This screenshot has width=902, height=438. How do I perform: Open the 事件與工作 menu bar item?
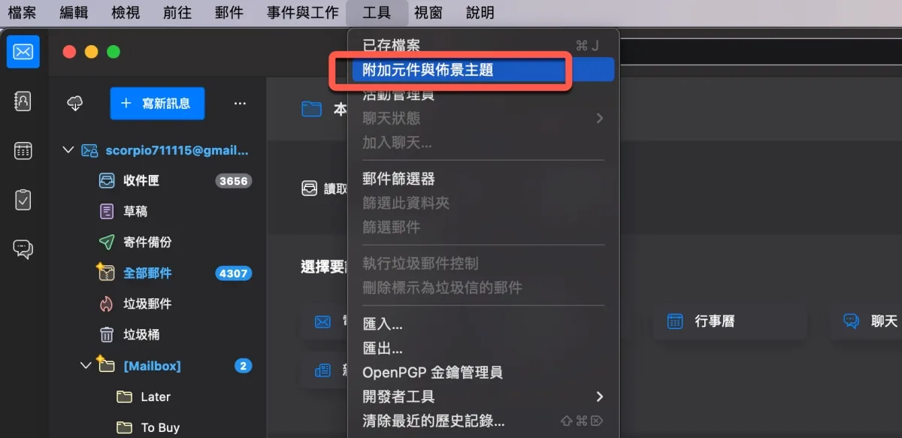click(x=303, y=13)
